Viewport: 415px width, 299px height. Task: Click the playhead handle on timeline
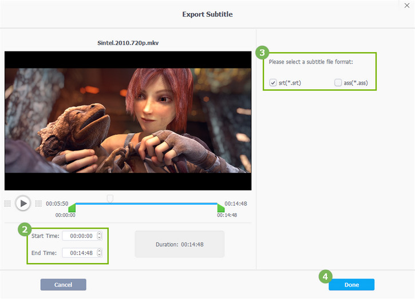coord(110,198)
